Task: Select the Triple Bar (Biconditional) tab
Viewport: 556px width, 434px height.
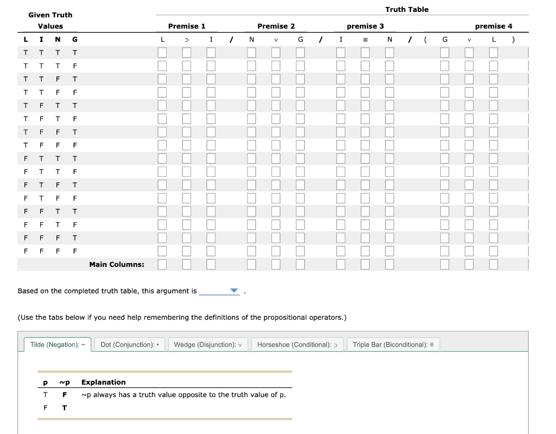Action: pyautogui.click(x=393, y=344)
